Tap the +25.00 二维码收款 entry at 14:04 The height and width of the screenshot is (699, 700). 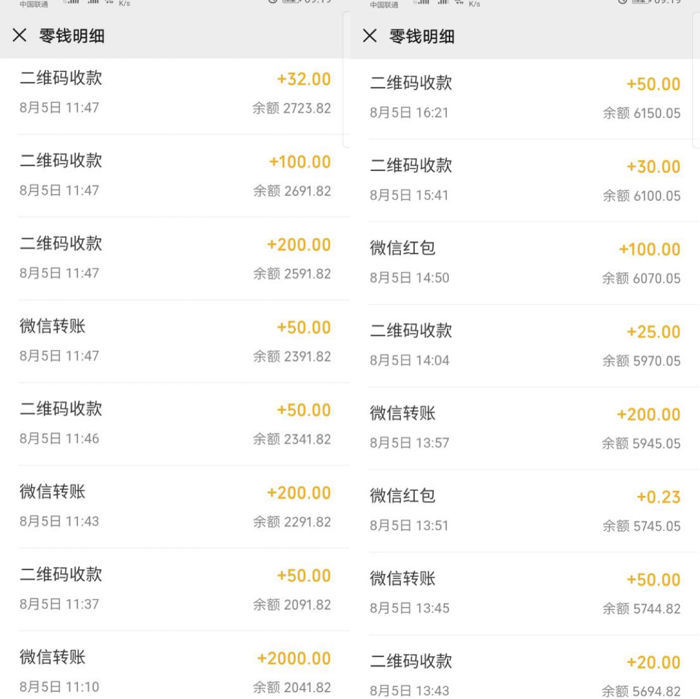525,346
